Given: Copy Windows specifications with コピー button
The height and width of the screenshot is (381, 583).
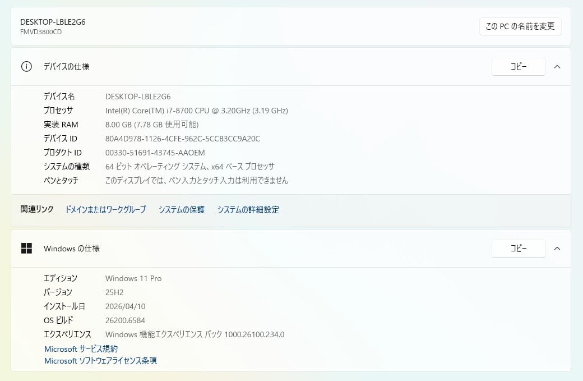Looking at the screenshot, I should tap(519, 248).
